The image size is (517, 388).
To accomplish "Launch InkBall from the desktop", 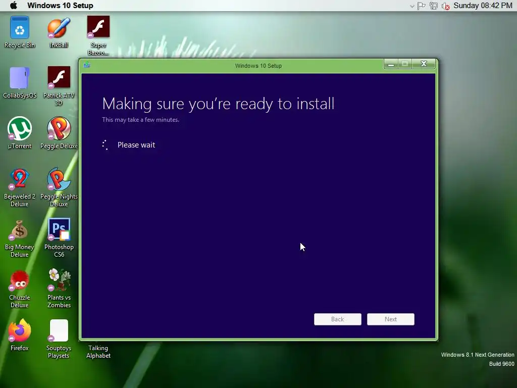I will click(x=59, y=32).
